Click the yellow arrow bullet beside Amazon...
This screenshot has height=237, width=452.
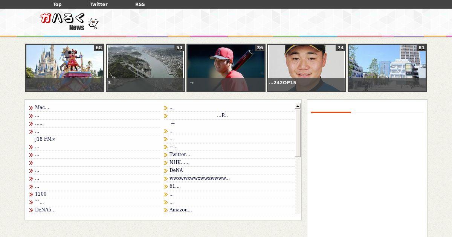point(166,210)
